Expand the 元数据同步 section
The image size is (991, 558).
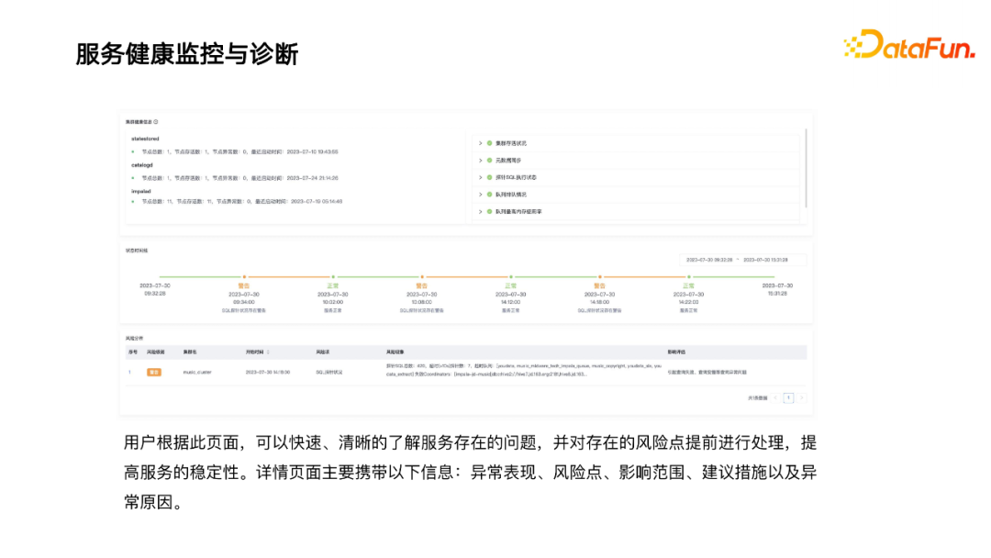coord(478,160)
